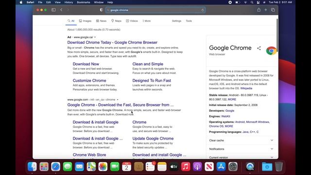Switch to the Maps search tab
Image resolution: width=311 pixels, height=175 pixels.
click(116, 21)
